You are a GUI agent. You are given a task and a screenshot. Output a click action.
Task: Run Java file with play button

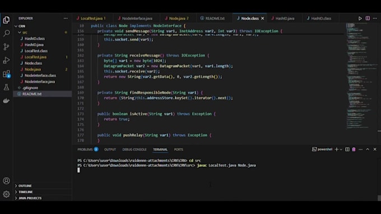tap(360, 18)
